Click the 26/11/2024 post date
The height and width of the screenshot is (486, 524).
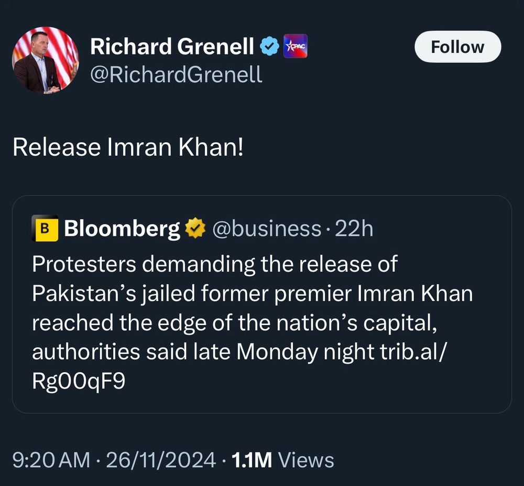click(160, 460)
